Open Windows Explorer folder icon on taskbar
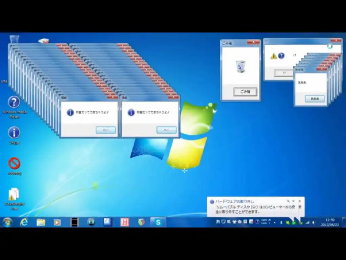 point(41,222)
